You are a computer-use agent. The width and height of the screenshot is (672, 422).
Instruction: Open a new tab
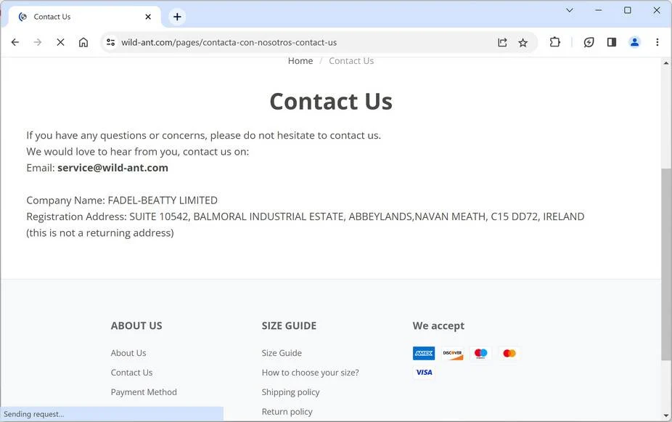(177, 17)
